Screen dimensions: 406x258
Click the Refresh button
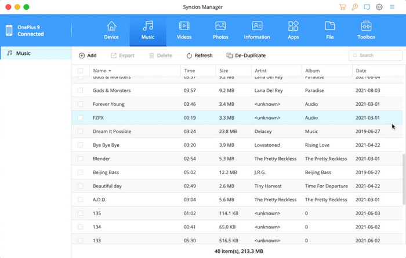tap(200, 56)
